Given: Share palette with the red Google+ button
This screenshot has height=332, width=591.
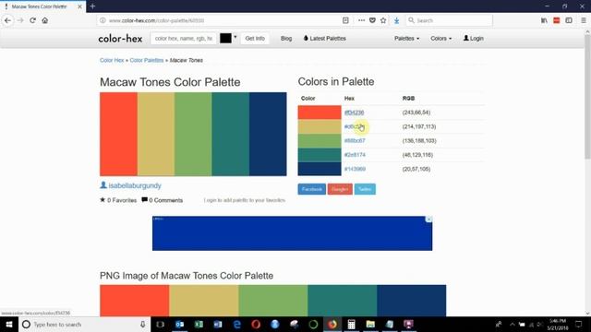Looking at the screenshot, I should click(340, 189).
